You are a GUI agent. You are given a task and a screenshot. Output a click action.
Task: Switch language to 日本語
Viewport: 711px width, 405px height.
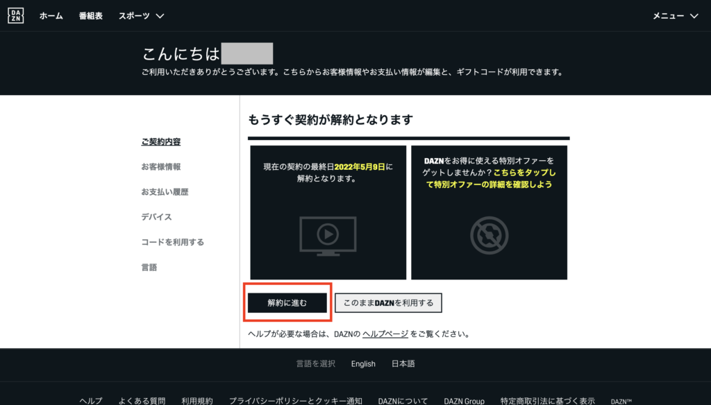(403, 364)
